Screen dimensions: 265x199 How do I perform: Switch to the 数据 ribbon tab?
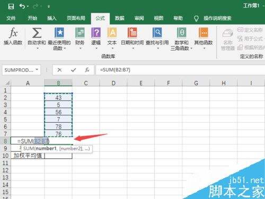[x=120, y=18]
